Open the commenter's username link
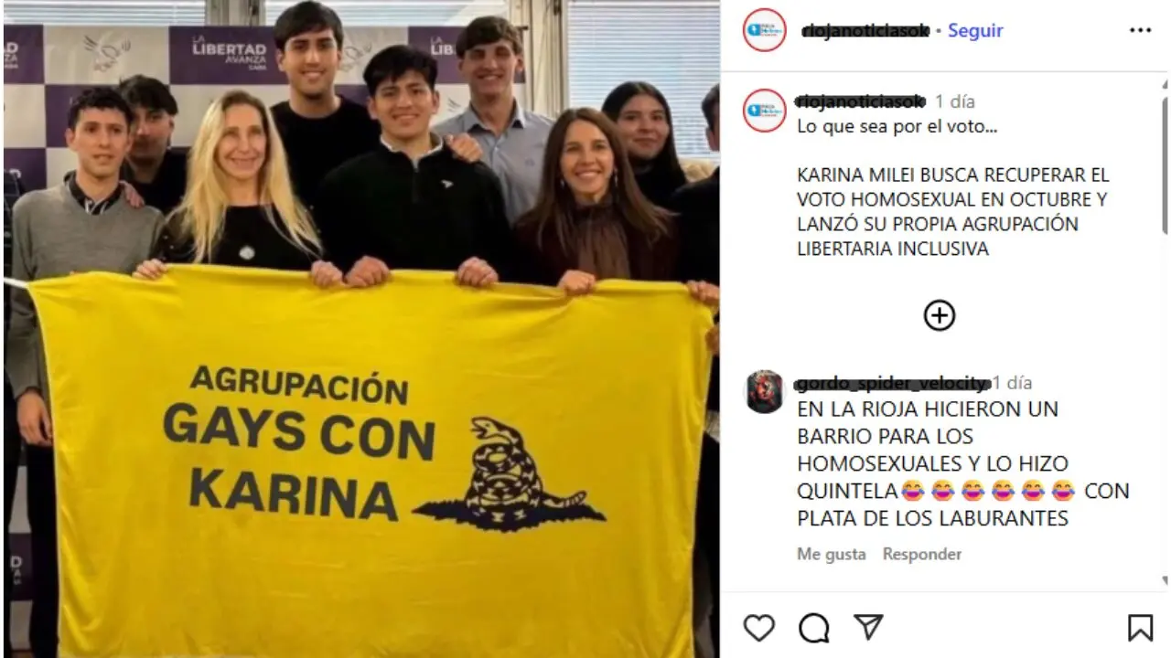This screenshot has width=1171, height=658. (892, 383)
